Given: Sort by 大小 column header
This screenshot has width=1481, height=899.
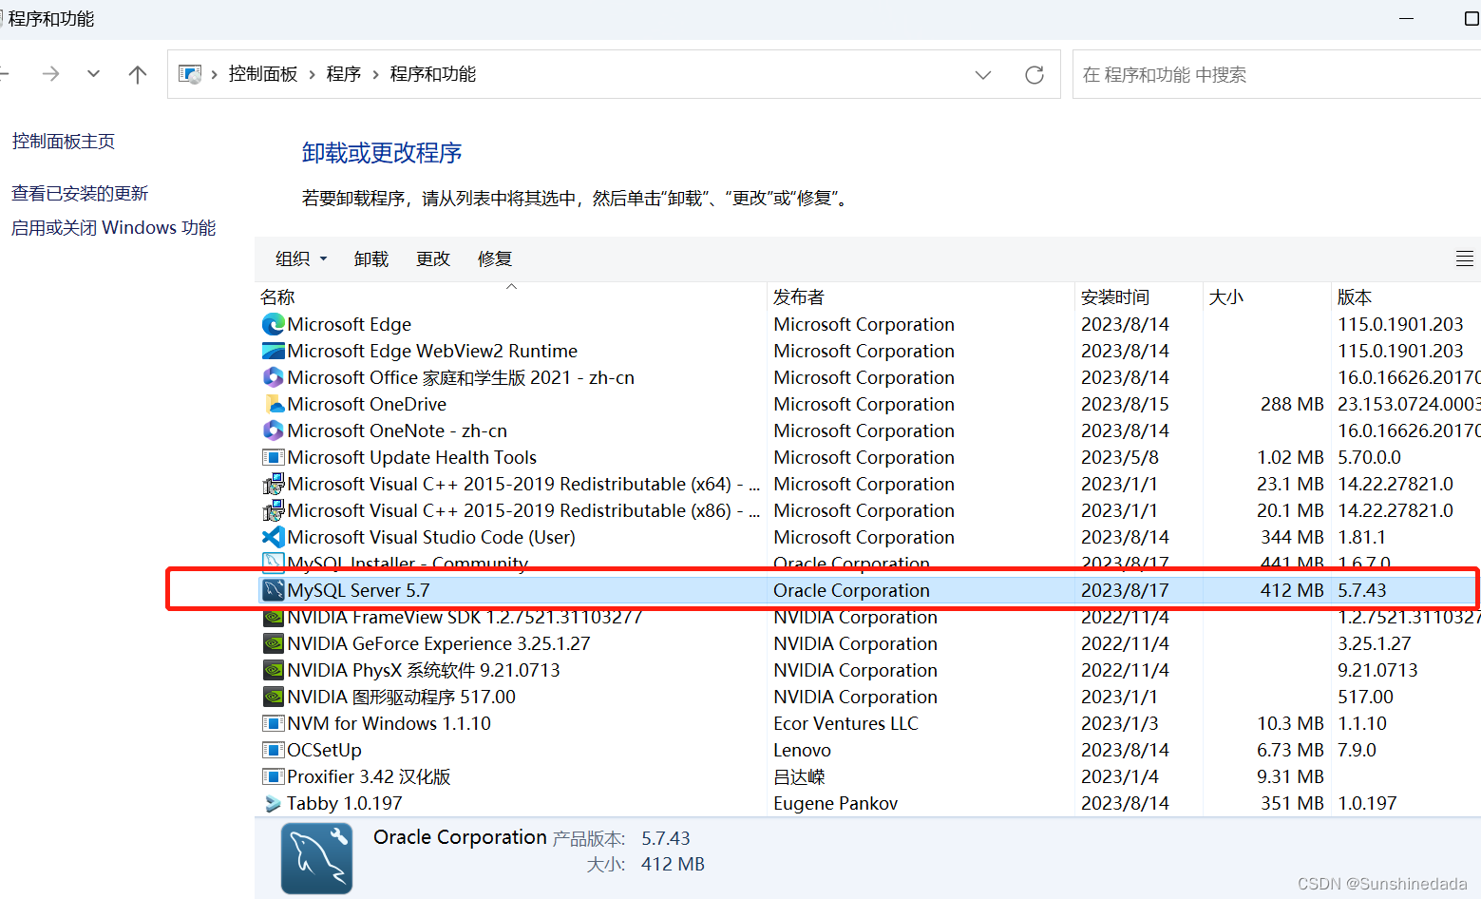Looking at the screenshot, I should click(1267, 297).
